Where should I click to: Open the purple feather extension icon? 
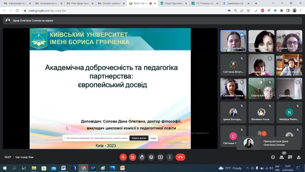256,10
